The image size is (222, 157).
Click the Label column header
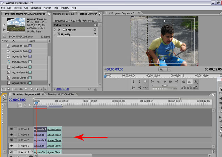click(x=32, y=41)
